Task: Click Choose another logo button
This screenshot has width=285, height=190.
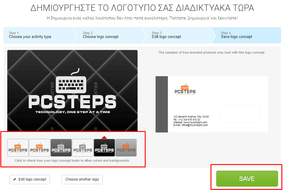Action: [82, 179]
